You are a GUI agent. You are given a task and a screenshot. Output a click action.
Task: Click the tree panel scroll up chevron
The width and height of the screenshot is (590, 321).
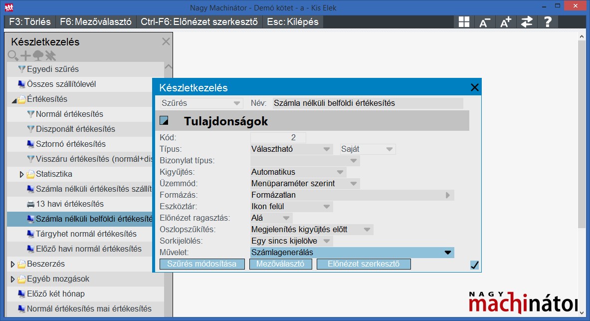pyautogui.click(x=168, y=66)
